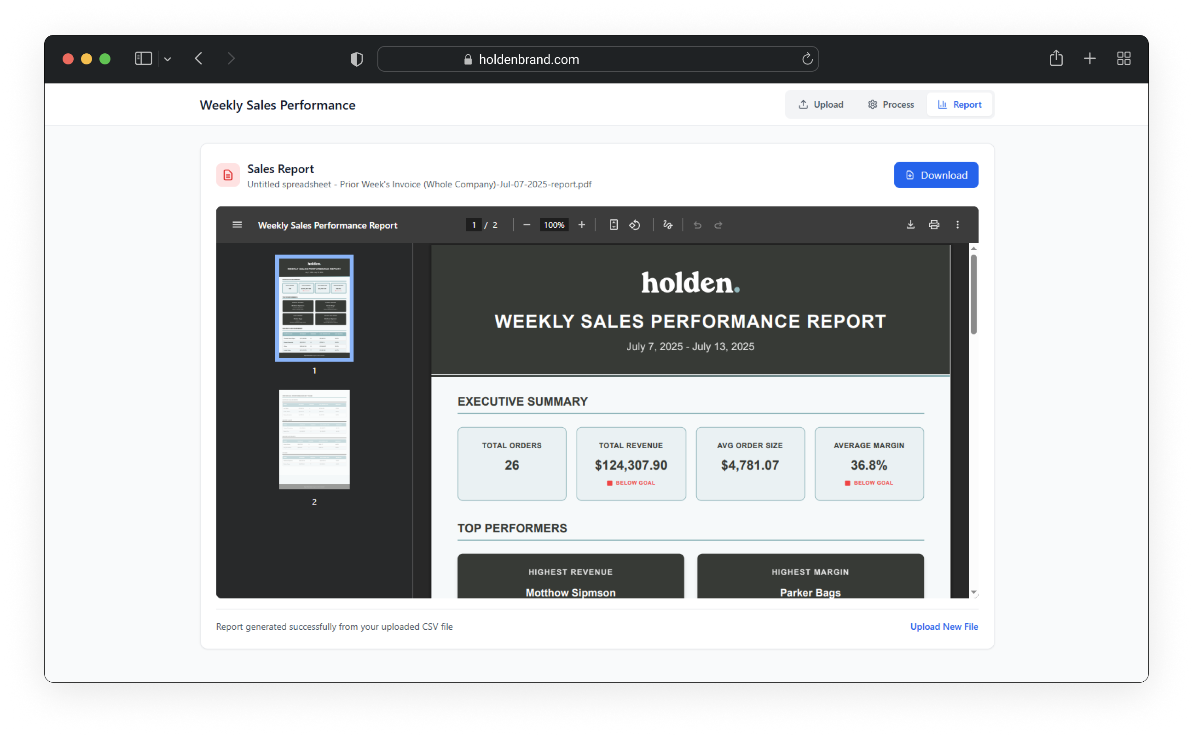Screen dimensions: 1193x736
Task: Click the fit to page icon
Action: point(614,225)
